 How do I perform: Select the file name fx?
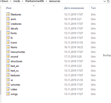click(12, 38)
